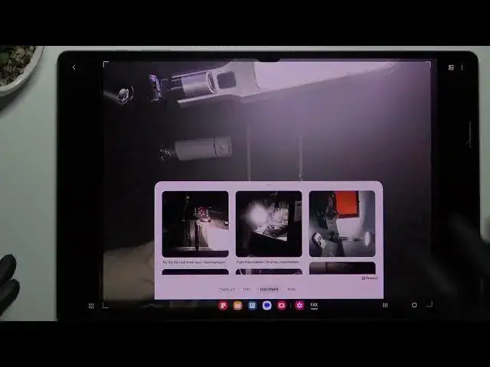Select the DISCOVER mode tab
This screenshot has height=367, width=490.
(x=269, y=289)
